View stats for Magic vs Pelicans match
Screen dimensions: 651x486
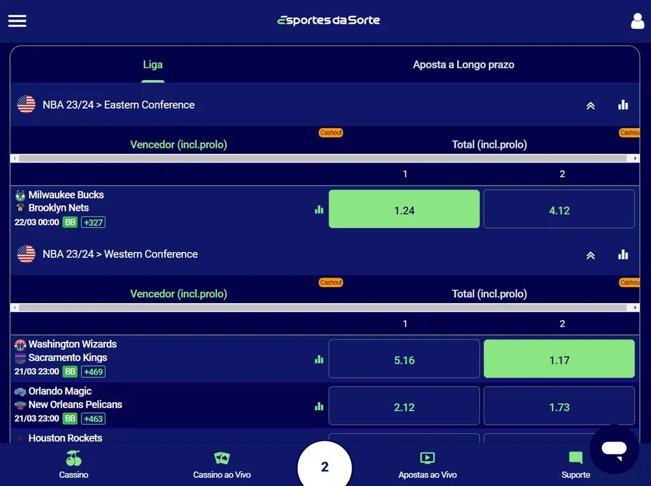[319, 407]
